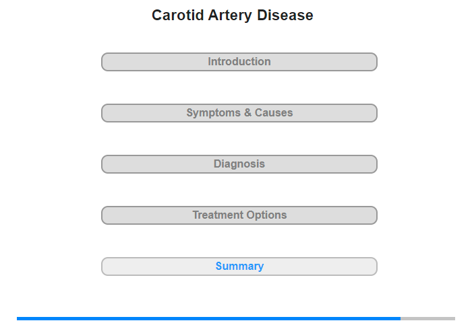This screenshot has height=323, width=472.
Task: Select Treatment Options from the chapter list
Action: (239, 215)
